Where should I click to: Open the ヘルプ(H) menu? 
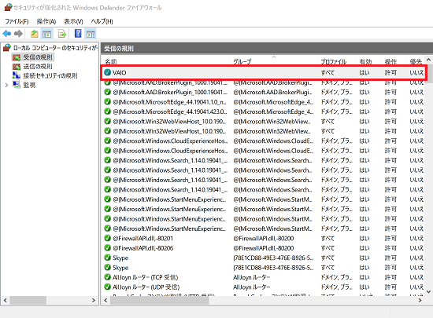coord(102,21)
